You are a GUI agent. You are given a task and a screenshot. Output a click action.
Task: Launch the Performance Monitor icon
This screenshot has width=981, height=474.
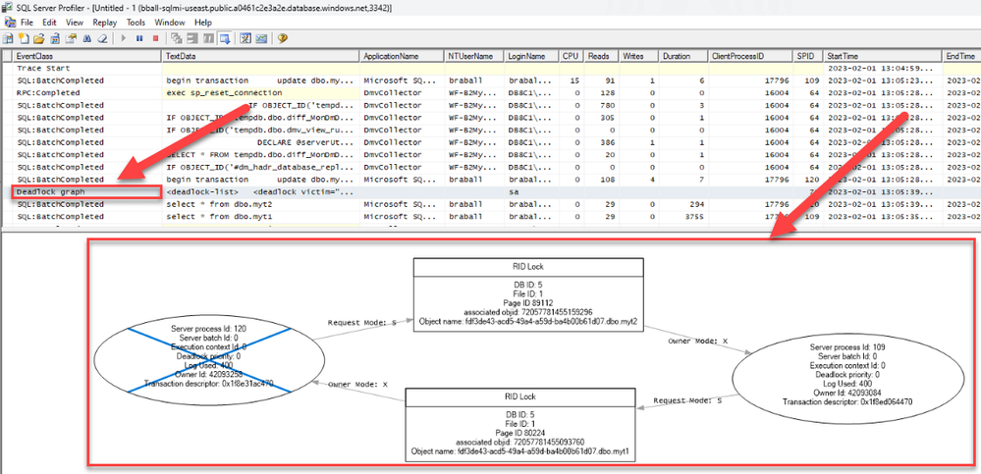(261, 38)
